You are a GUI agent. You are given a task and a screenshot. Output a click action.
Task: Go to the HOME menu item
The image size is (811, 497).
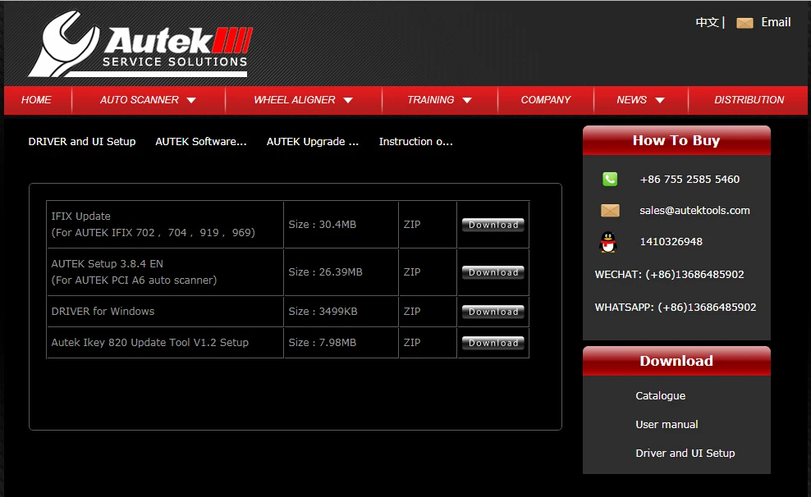(x=36, y=100)
